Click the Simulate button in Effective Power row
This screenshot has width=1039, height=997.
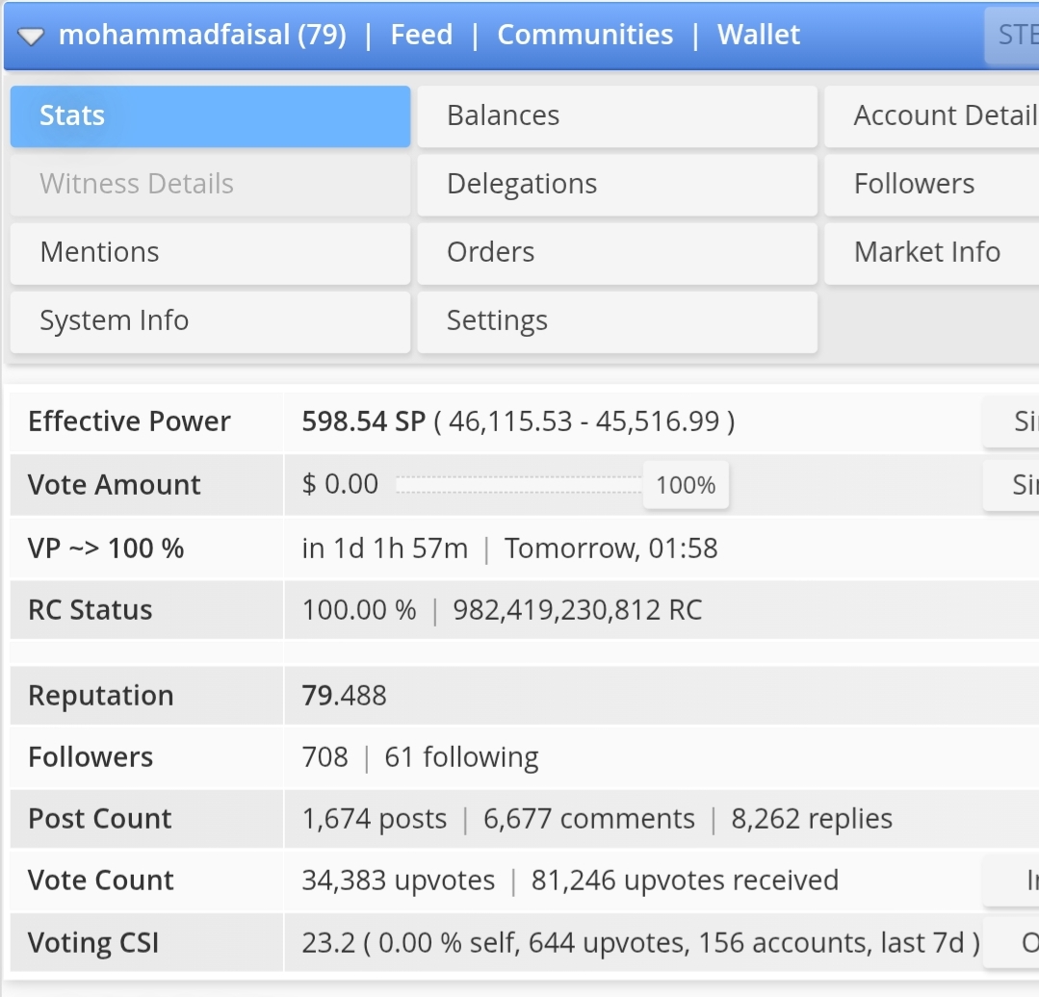pos(1011,422)
